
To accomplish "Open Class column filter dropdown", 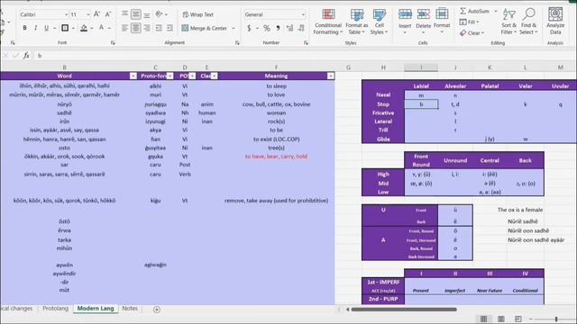I will [x=215, y=76].
